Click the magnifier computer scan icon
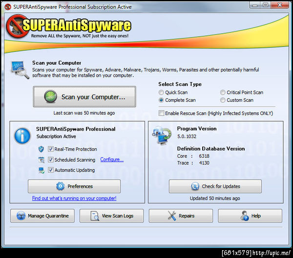Viewport: 293px width, 258px height. (x=20, y=70)
